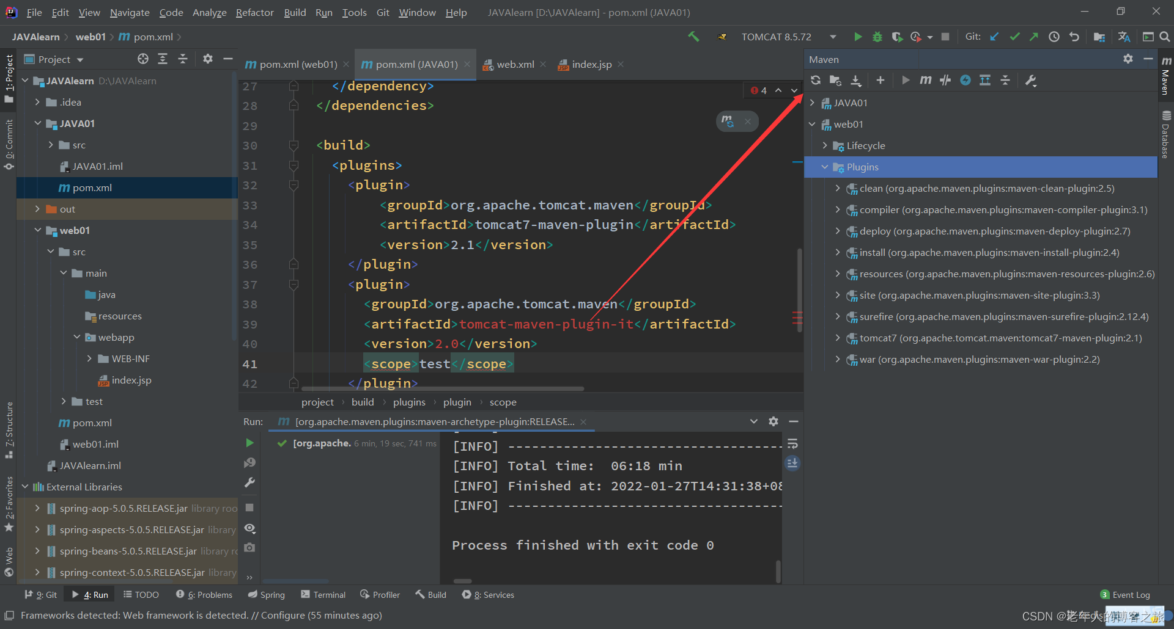The width and height of the screenshot is (1174, 629).
Task: Open Git history clock icon
Action: pos(1054,37)
